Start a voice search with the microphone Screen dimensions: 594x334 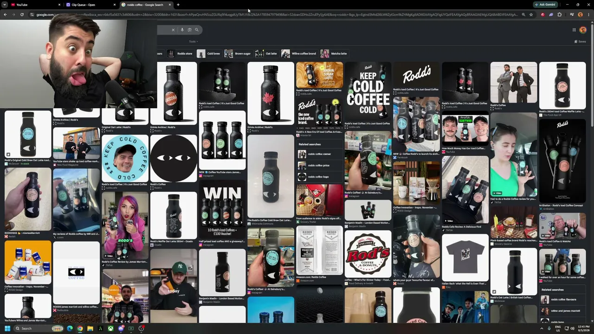182,30
